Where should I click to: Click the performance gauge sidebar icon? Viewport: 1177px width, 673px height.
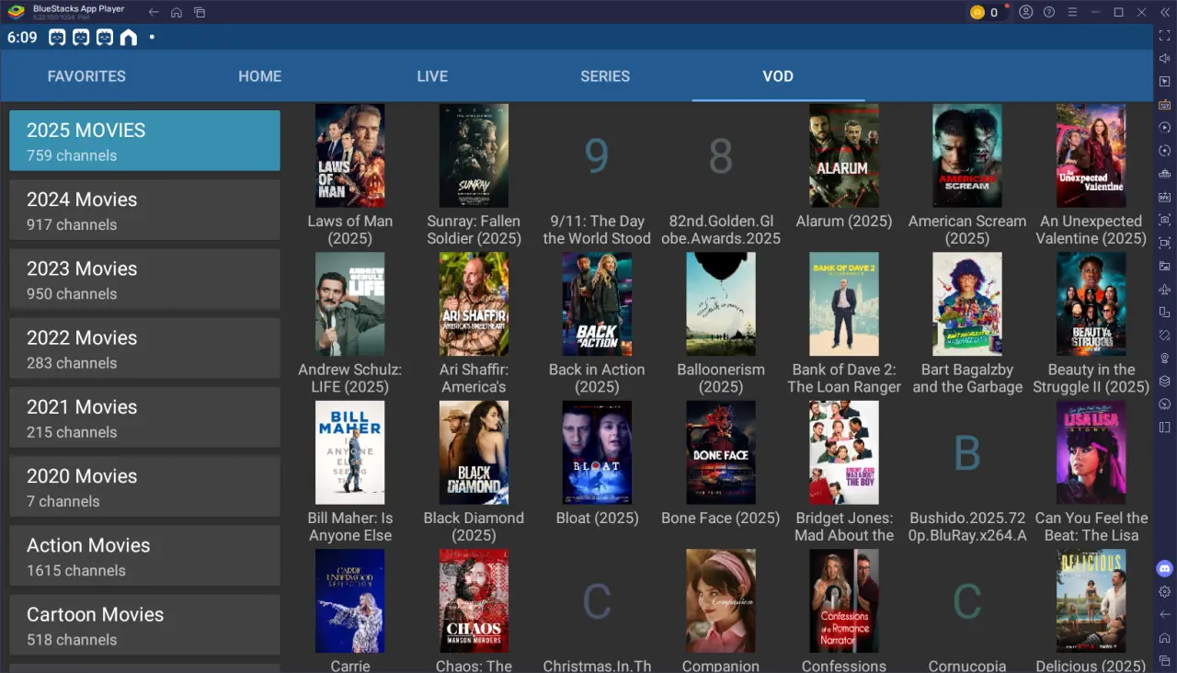pyautogui.click(x=1165, y=404)
